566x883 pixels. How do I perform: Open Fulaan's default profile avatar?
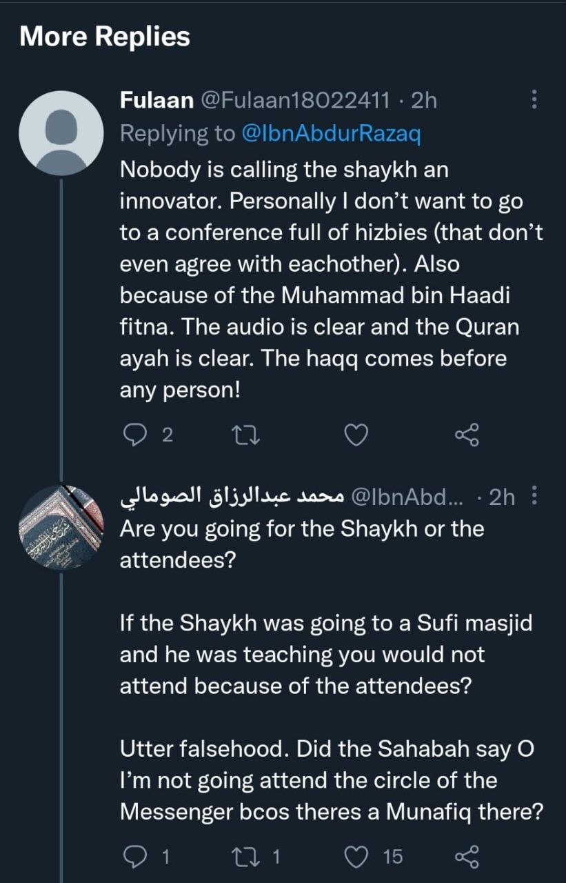[61, 134]
